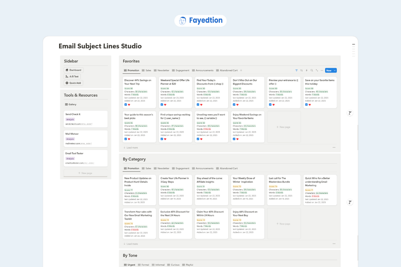
Task: Select Abandoned Cart tab in Favorites
Action: [227, 71]
